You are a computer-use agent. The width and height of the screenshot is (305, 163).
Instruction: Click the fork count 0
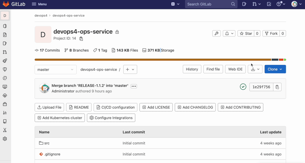coord(283,33)
